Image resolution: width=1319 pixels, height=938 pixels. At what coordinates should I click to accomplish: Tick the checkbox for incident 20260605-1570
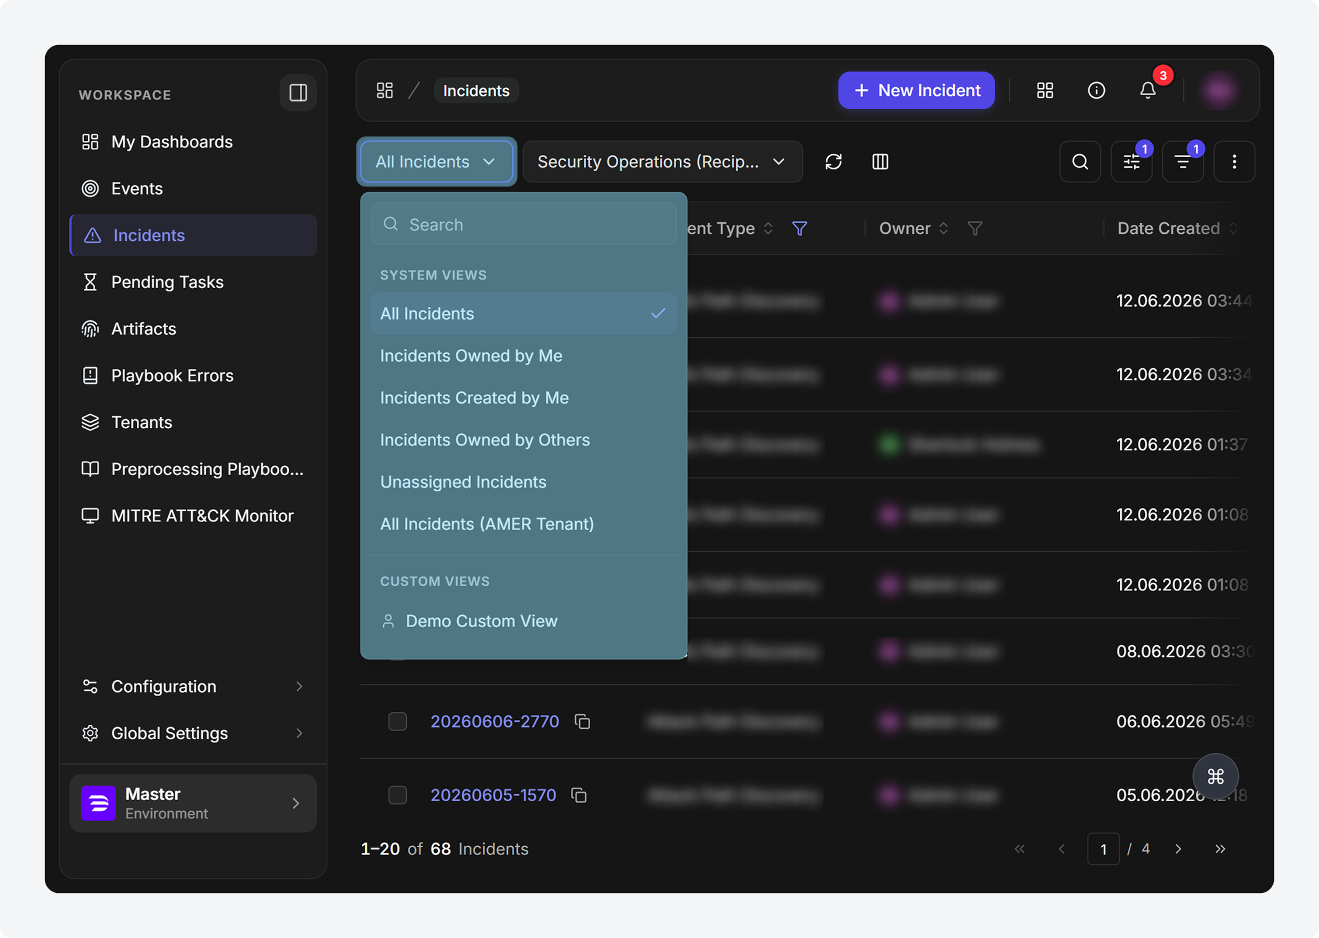pyautogui.click(x=397, y=795)
